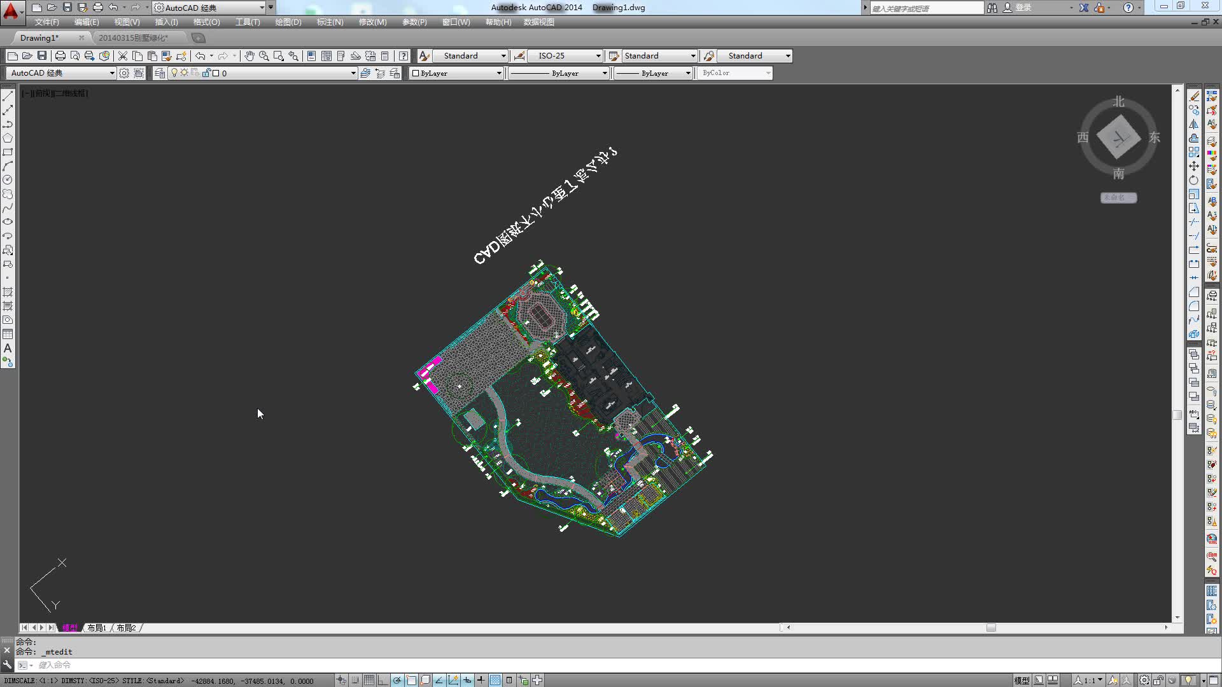Expand the ISO-25 dimension style dropdown
Image resolution: width=1222 pixels, height=687 pixels.
coord(598,56)
